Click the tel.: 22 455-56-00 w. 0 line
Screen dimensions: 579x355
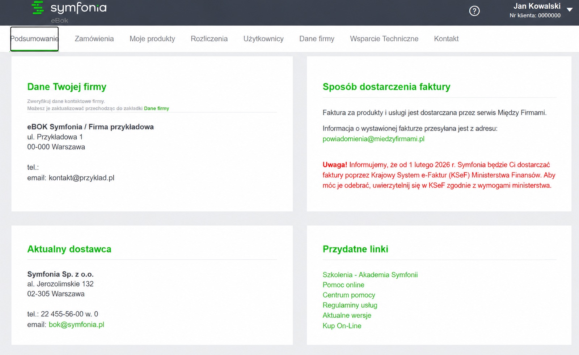click(x=63, y=314)
